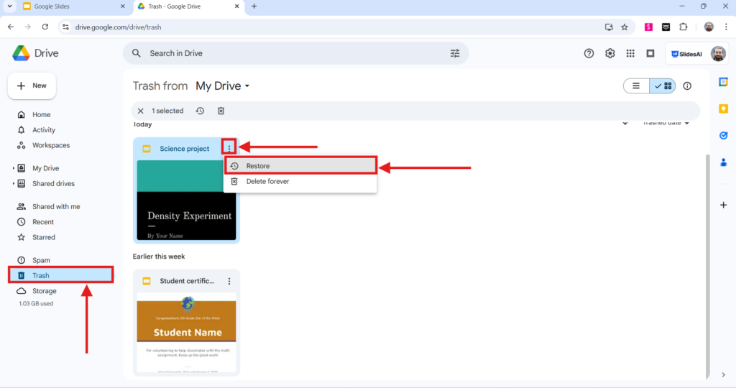Choose Restore from the context menu

[x=300, y=166]
